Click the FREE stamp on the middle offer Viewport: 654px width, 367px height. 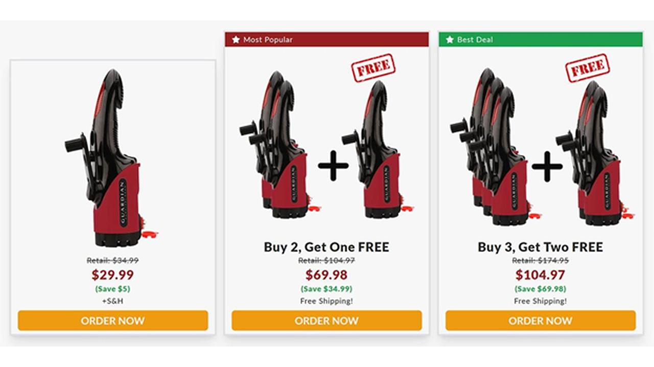pyautogui.click(x=373, y=68)
